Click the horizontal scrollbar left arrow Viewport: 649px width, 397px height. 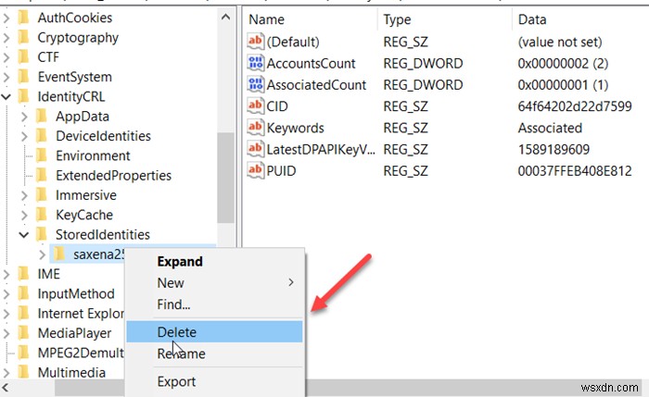[x=6, y=388]
